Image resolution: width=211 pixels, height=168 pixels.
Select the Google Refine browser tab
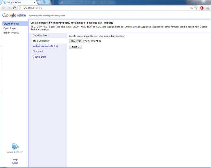pyautogui.click(x=19, y=3)
